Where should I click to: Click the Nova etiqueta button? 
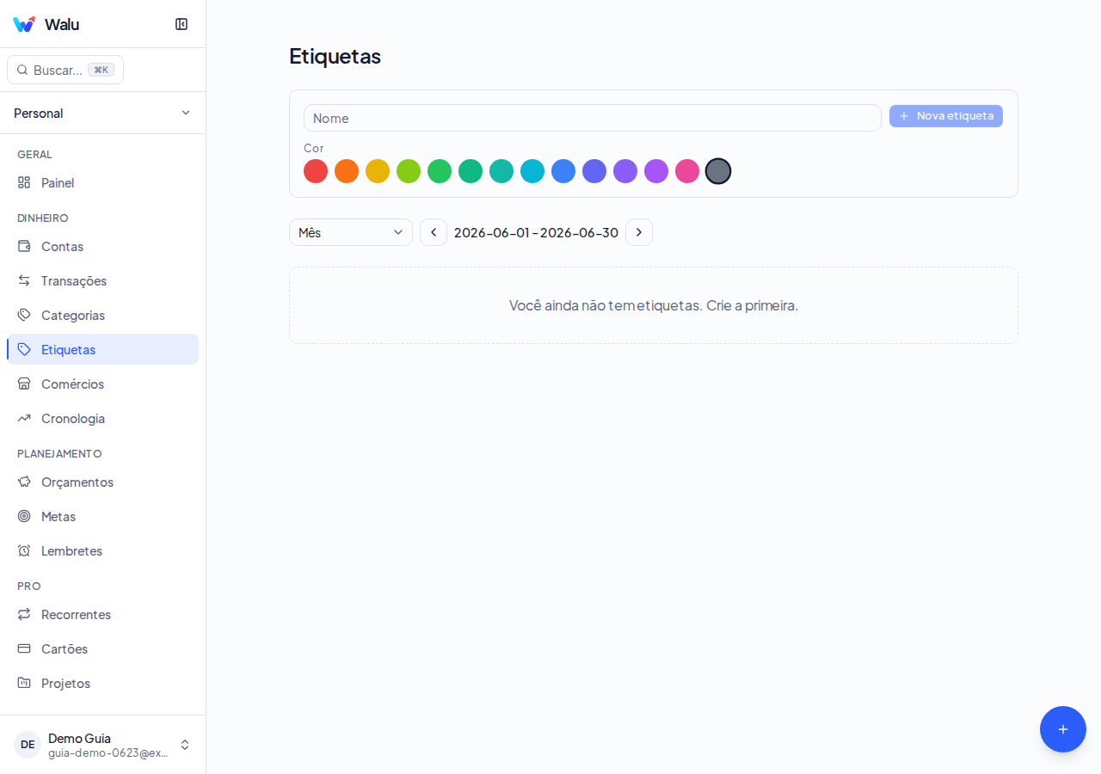tap(946, 116)
